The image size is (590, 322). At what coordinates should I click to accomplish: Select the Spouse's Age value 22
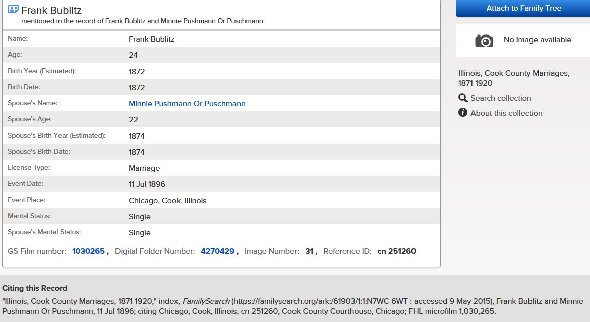[x=133, y=120]
